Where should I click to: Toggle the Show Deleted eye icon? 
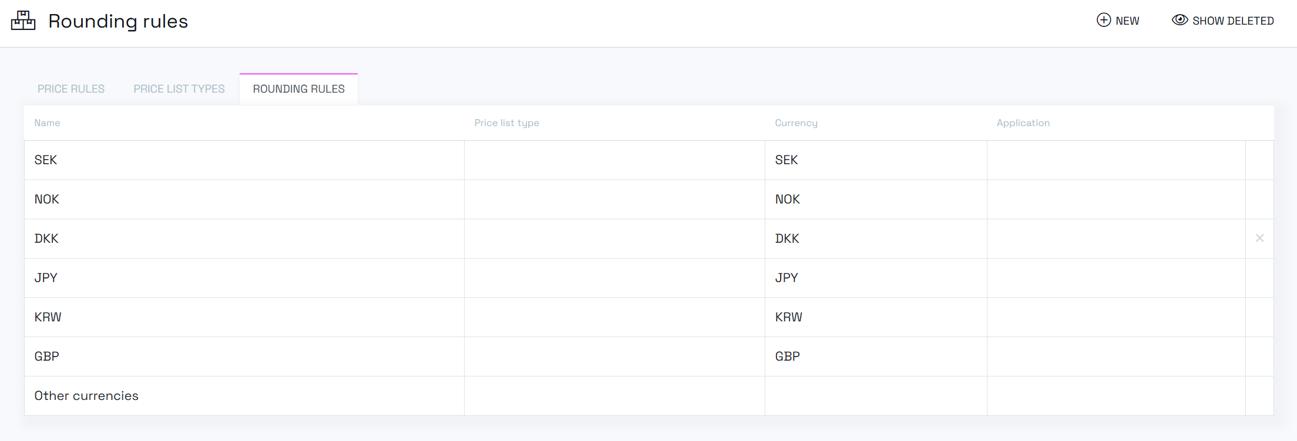pyautogui.click(x=1180, y=20)
